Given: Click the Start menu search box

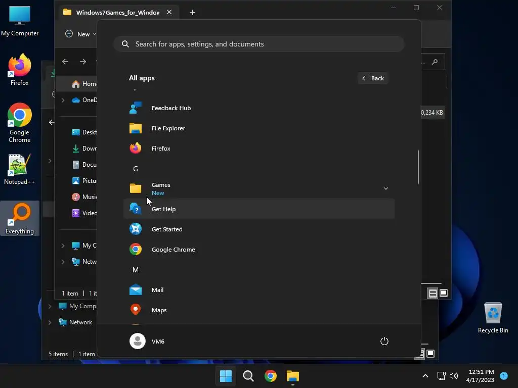Looking at the screenshot, I should [258, 44].
